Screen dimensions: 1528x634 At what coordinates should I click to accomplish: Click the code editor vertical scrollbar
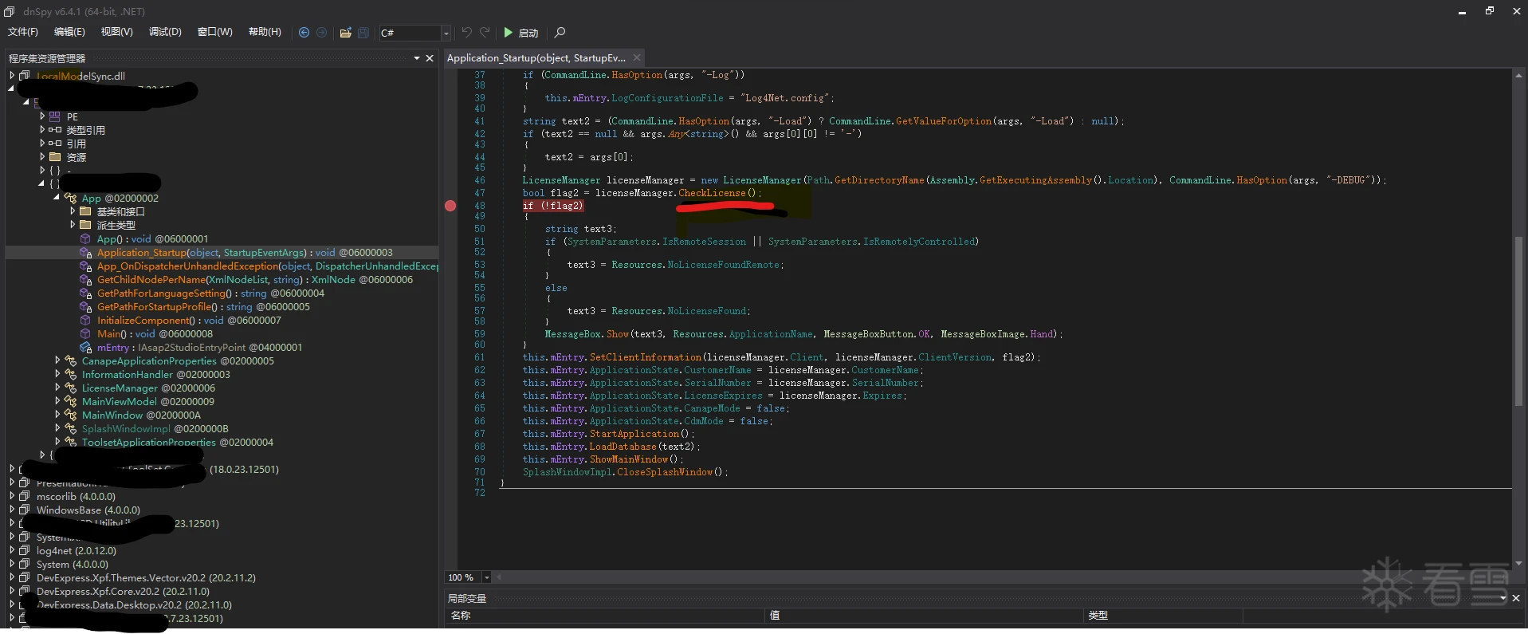1518,319
